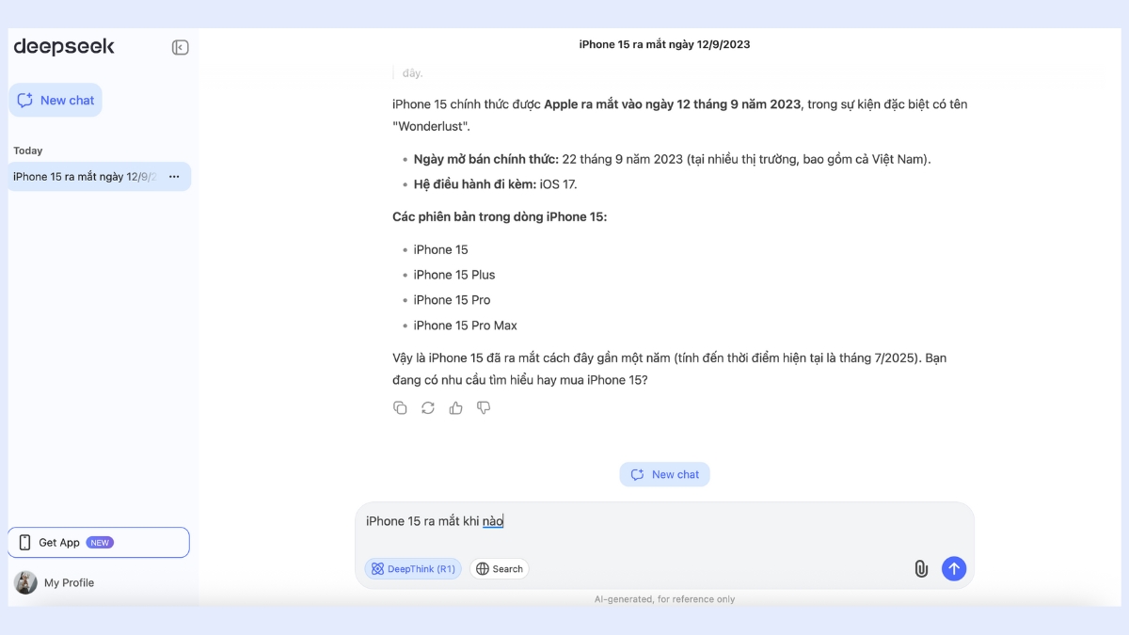This screenshot has width=1129, height=635.
Task: Open My Profile menu
Action: tap(69, 583)
